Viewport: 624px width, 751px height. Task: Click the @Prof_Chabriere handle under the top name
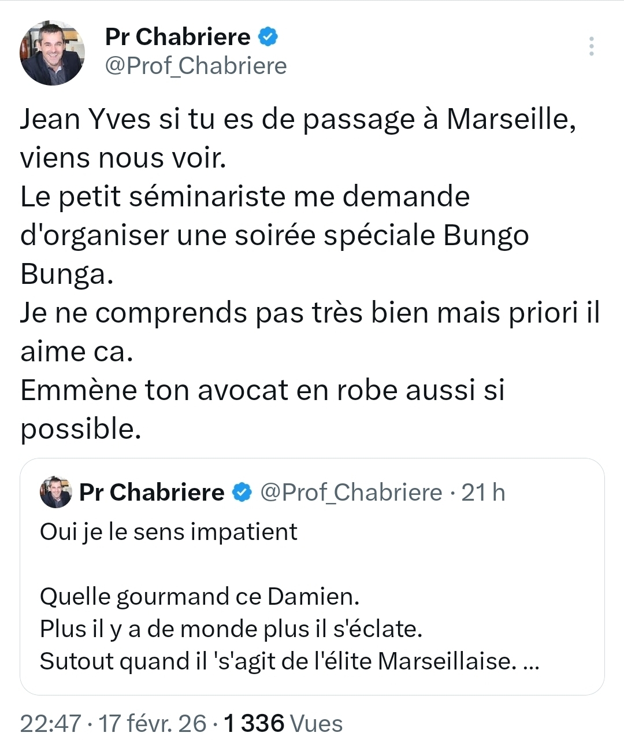pyautogui.click(x=195, y=66)
